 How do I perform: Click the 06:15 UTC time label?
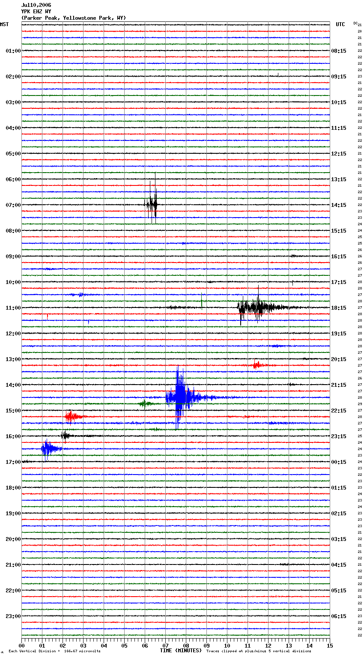(339, 616)
